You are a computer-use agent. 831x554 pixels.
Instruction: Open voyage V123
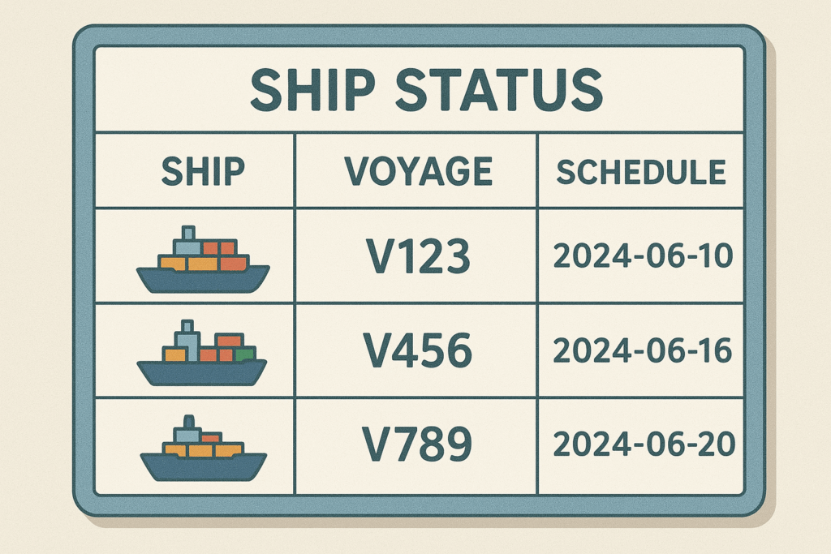tap(418, 256)
